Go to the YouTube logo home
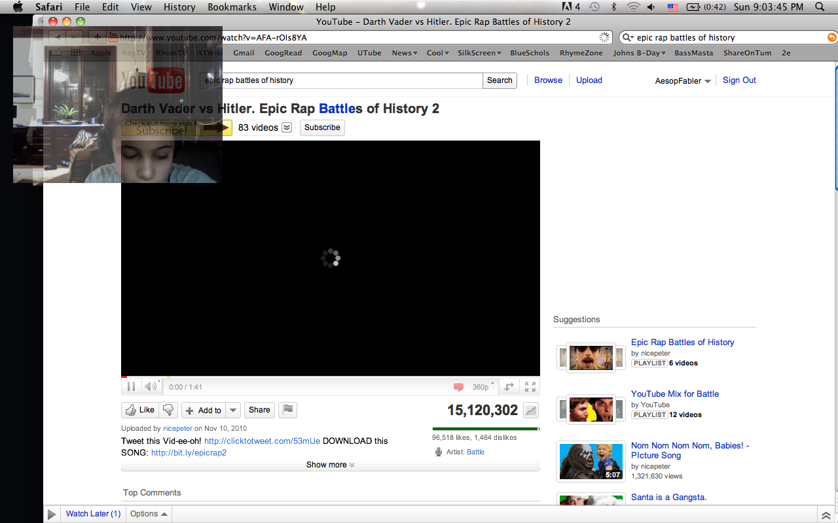This screenshot has width=838, height=523. point(152,80)
